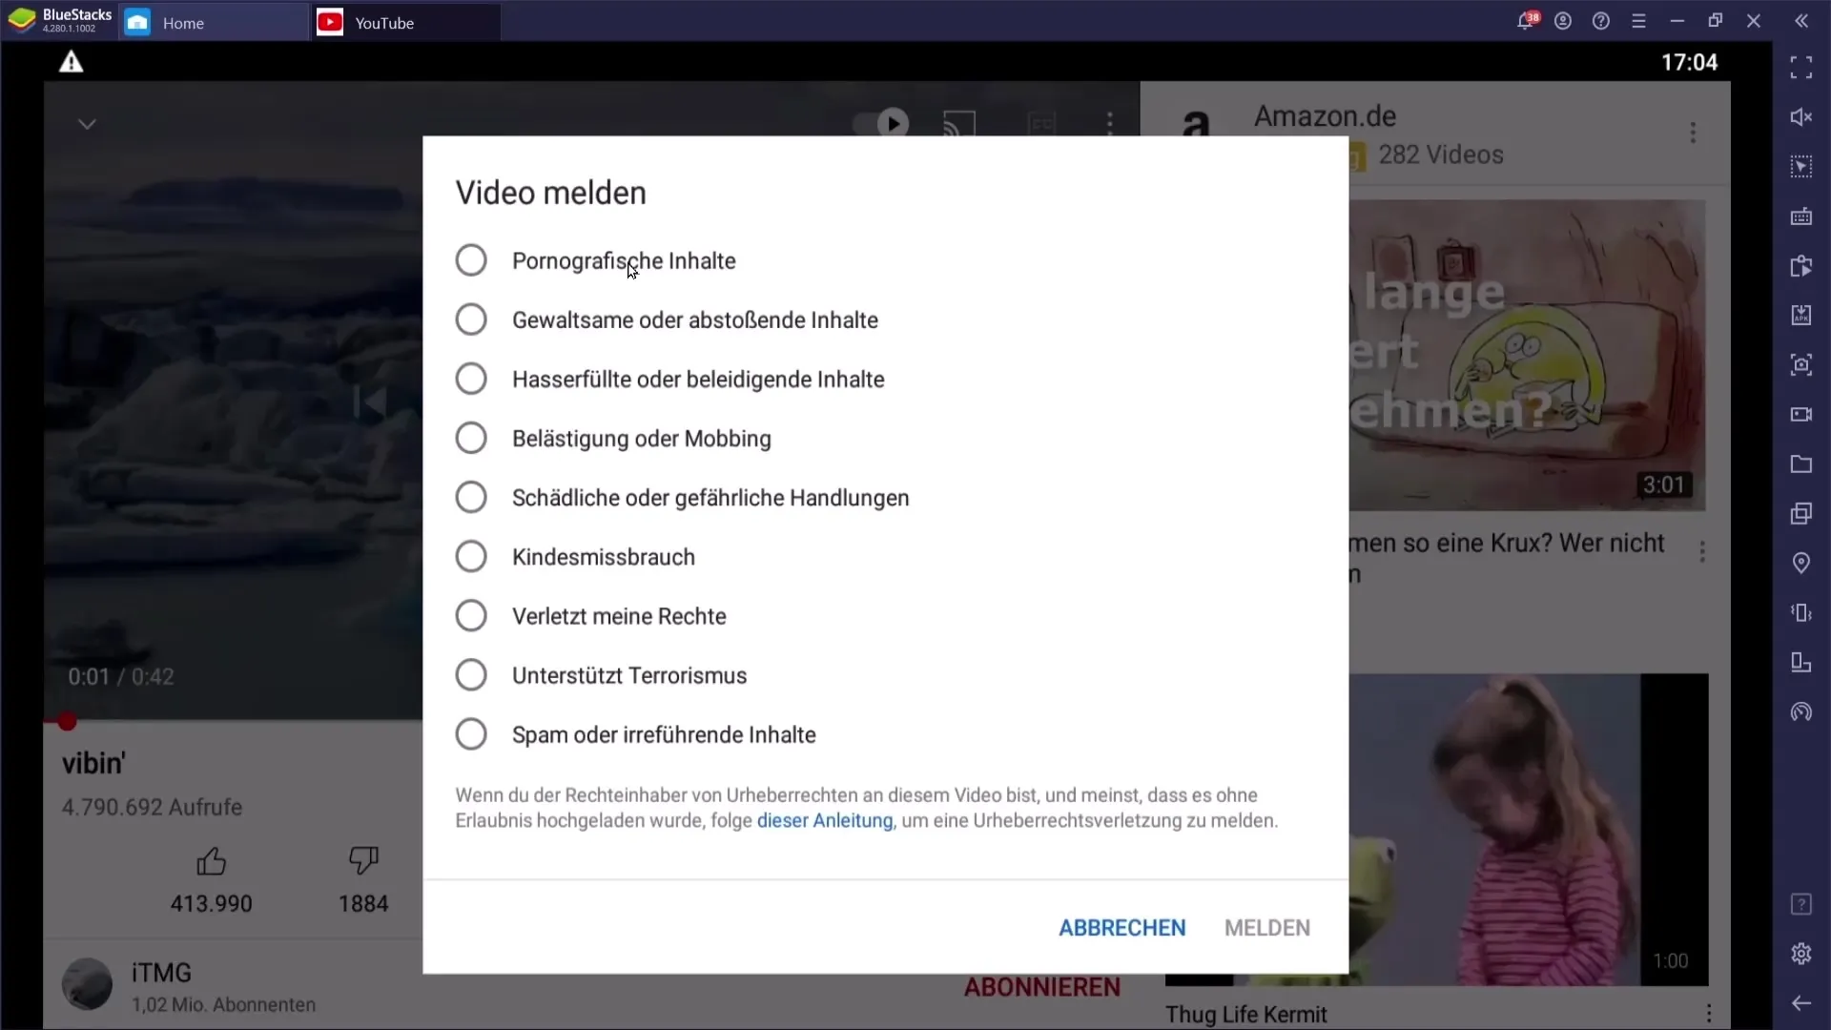Open Amazon.de ad options menu
Viewport: 1831px width, 1030px height.
(x=1694, y=133)
